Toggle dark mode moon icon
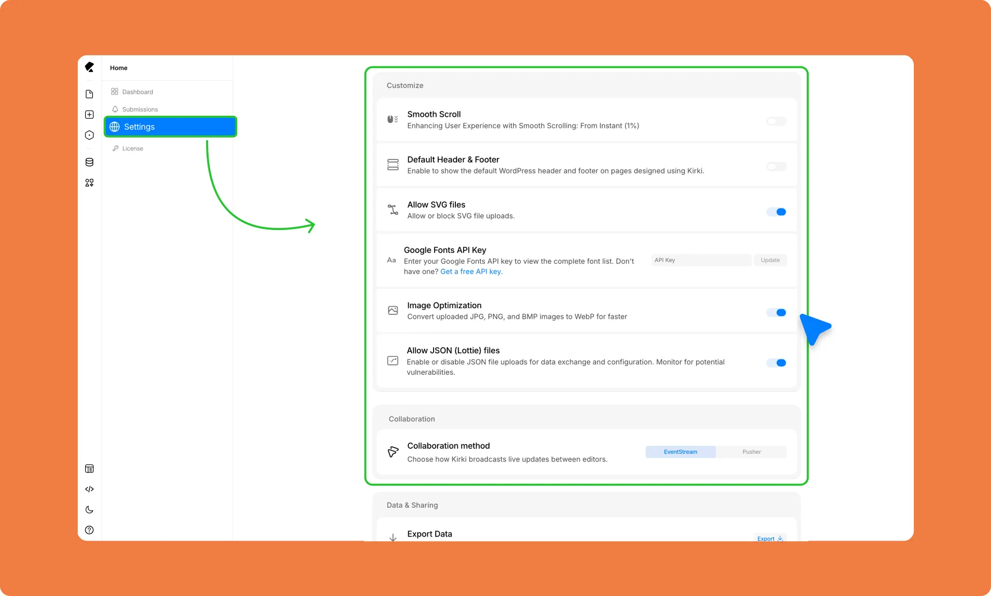 [89, 510]
